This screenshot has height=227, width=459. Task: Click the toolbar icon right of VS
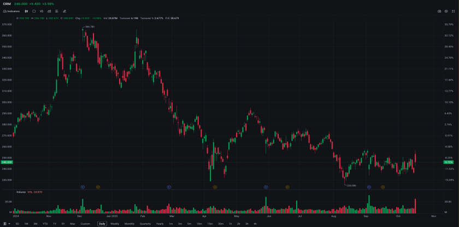[49, 11]
